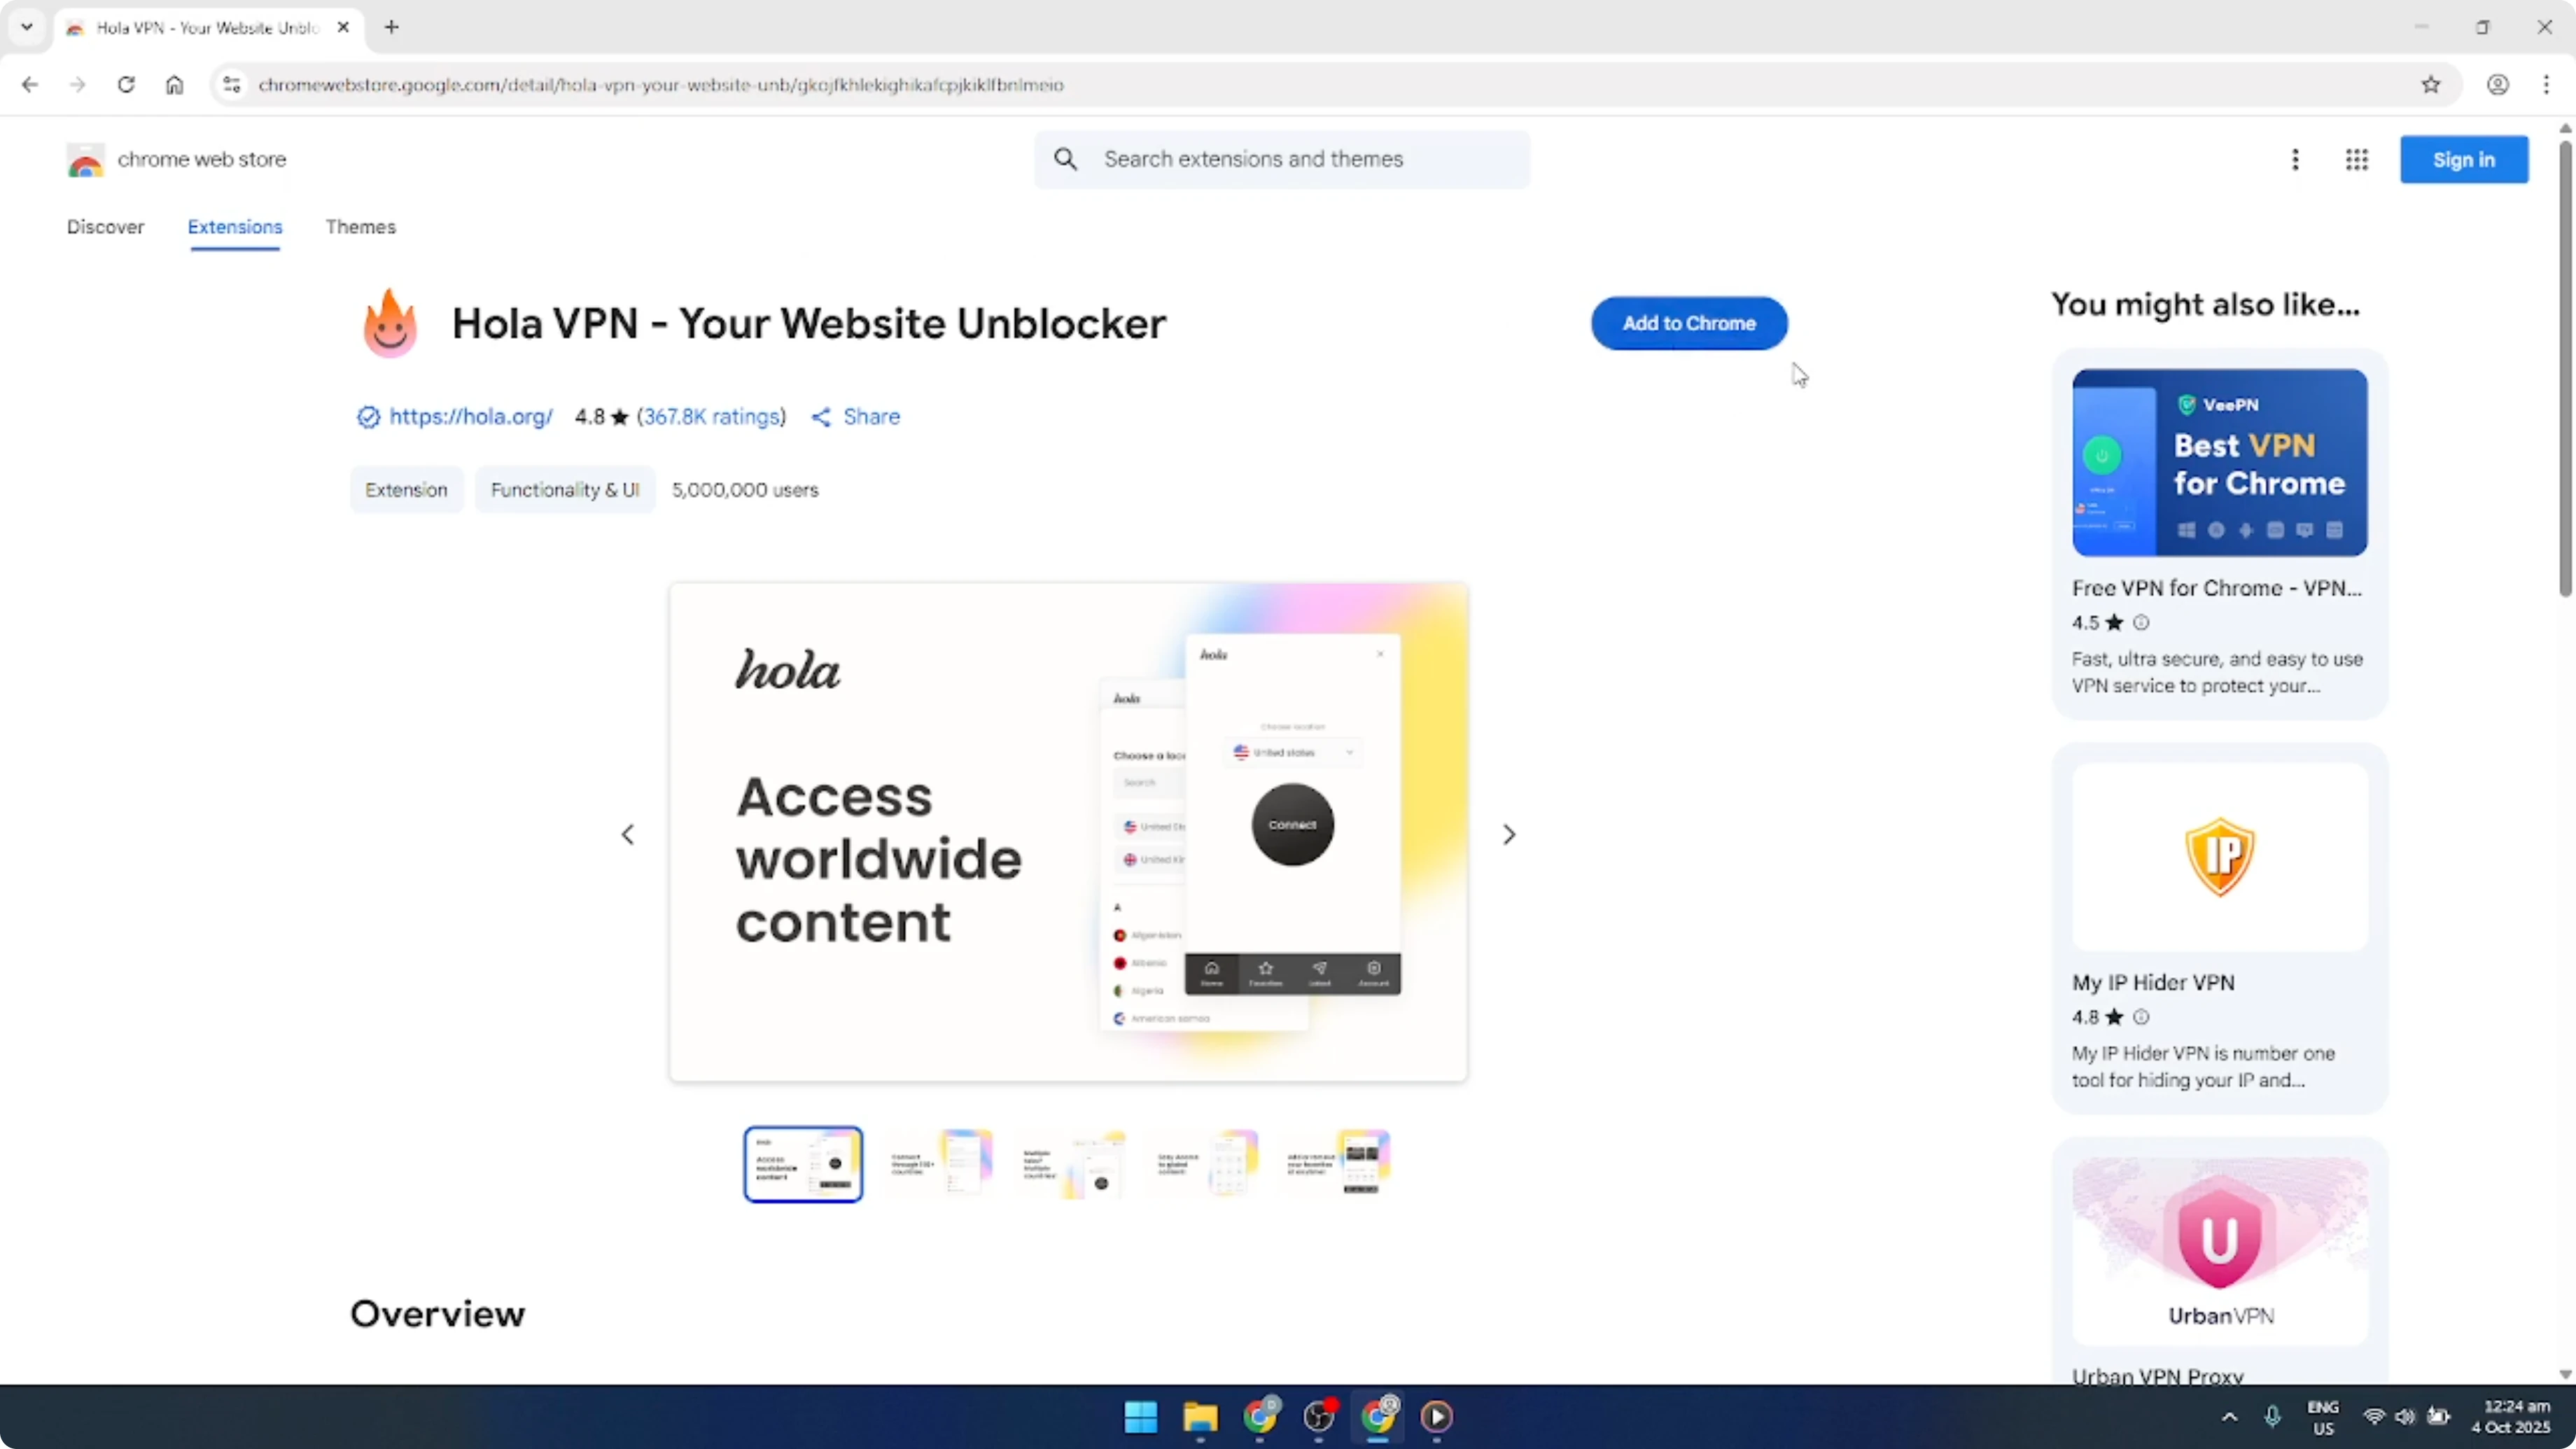Select the Extensions tab

(235, 227)
